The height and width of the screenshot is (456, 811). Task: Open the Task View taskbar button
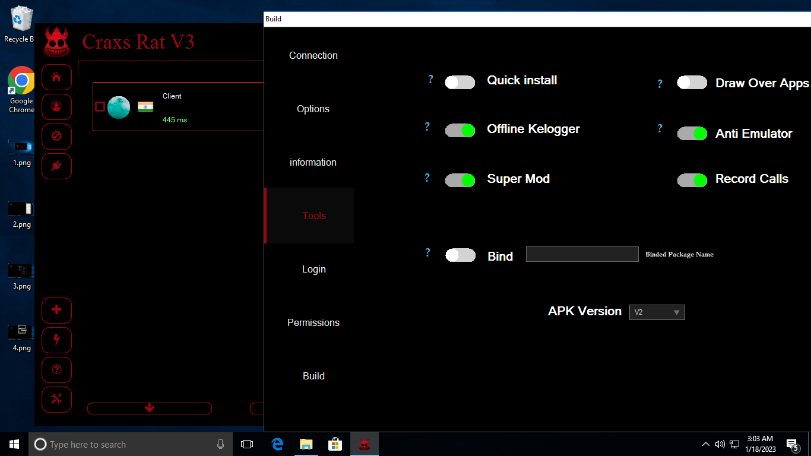(247, 444)
